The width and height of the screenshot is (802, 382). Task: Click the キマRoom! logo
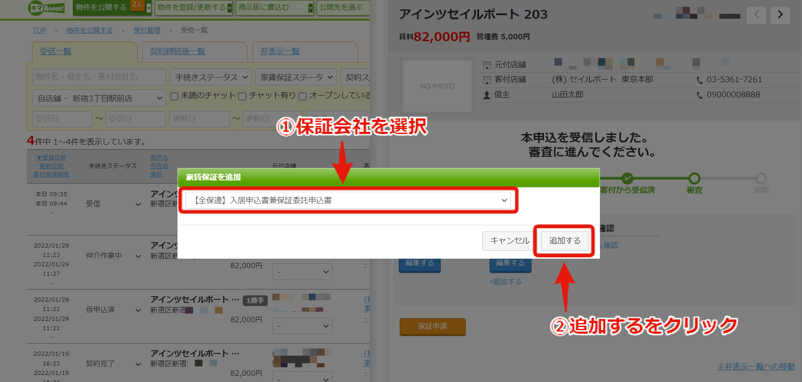click(46, 8)
